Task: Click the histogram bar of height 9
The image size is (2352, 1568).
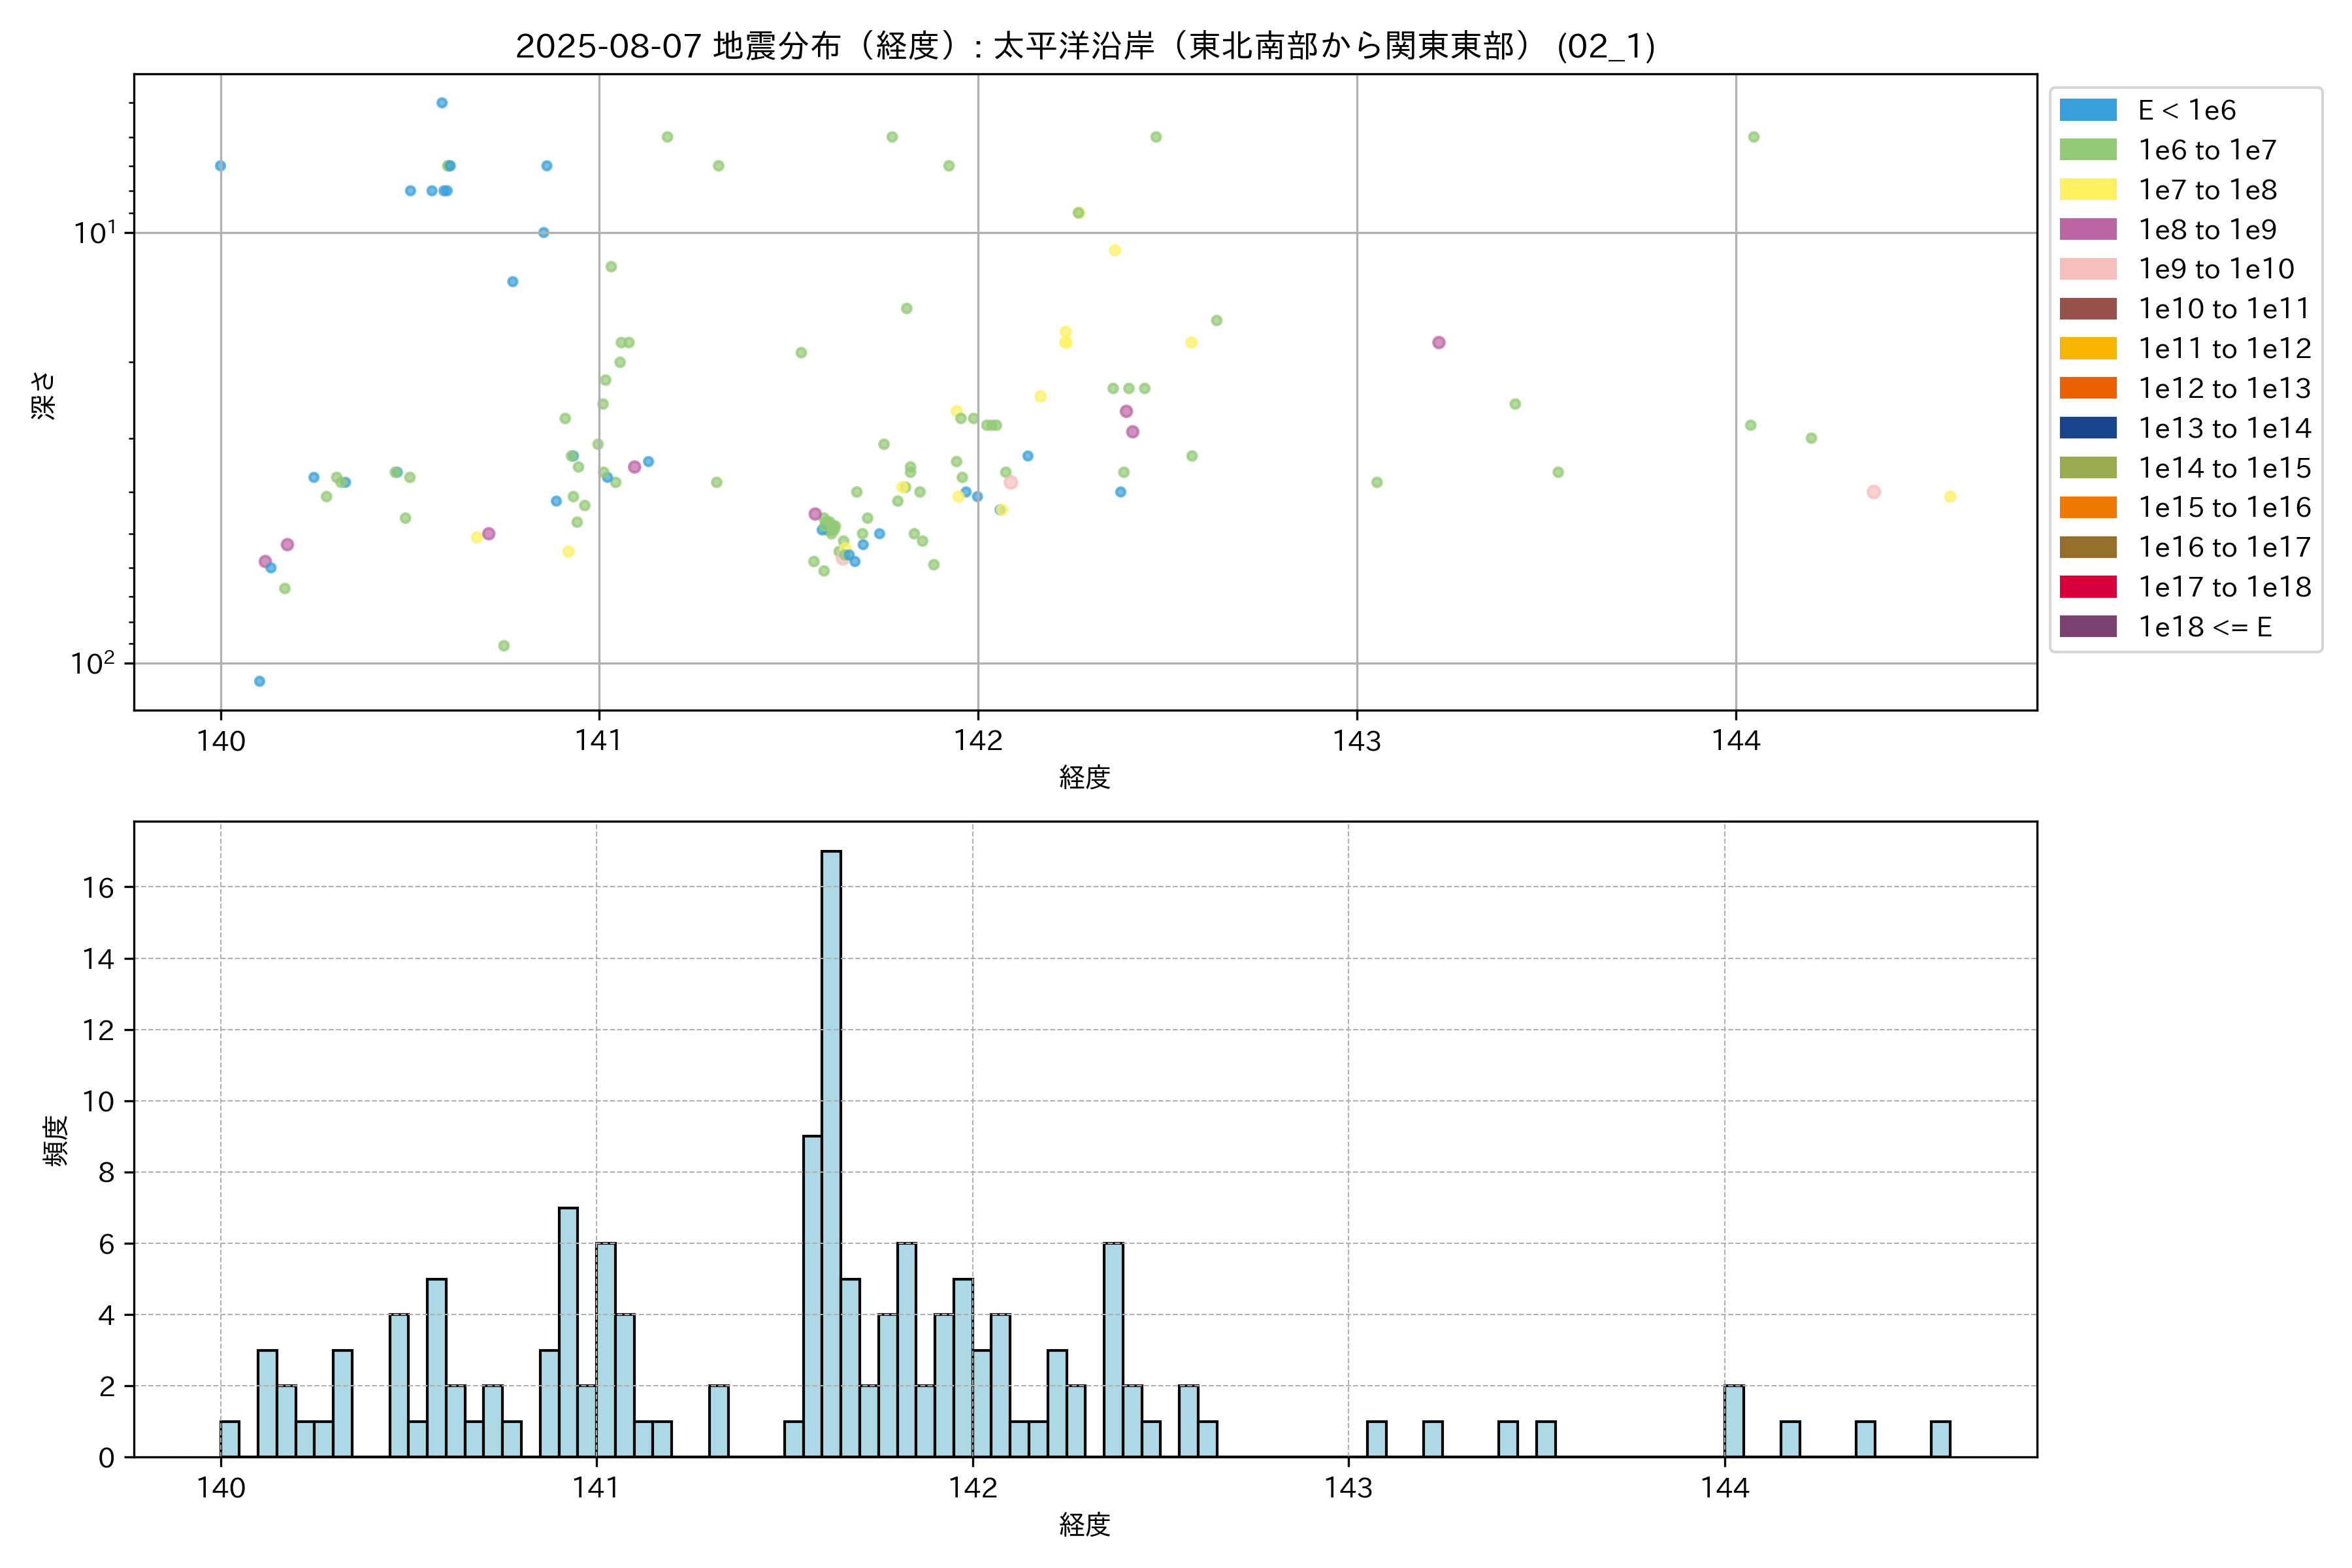Action: (812, 1296)
